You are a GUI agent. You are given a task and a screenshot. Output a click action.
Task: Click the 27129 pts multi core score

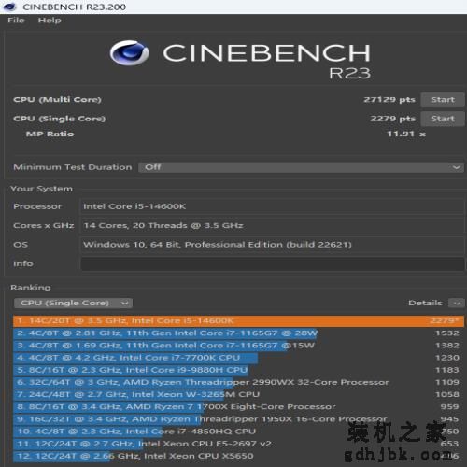[x=389, y=100]
